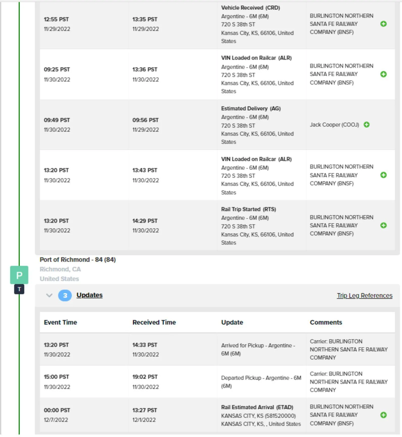Click the green P pickup stop marker
This screenshot has height=437, width=402.
pos(19,275)
